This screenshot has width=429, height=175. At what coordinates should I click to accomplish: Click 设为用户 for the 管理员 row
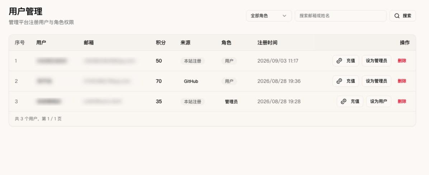[379, 101]
